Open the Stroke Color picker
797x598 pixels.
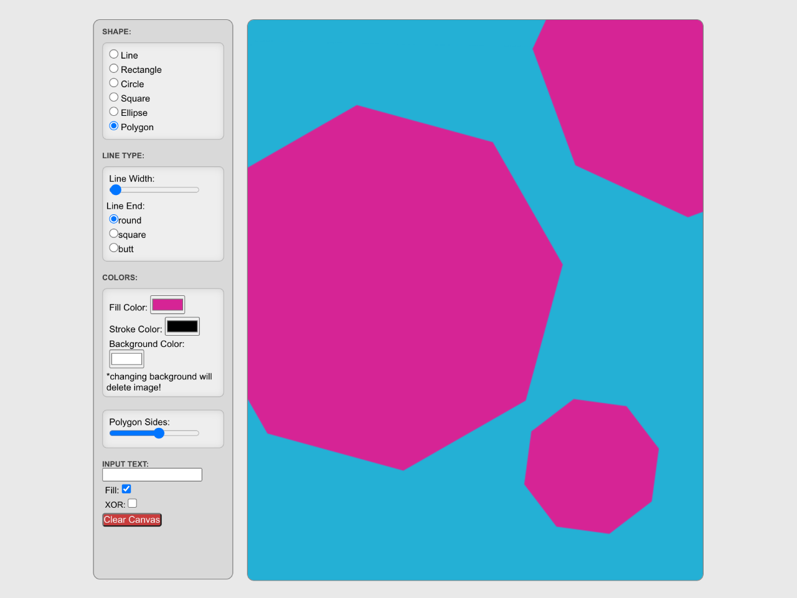click(182, 326)
